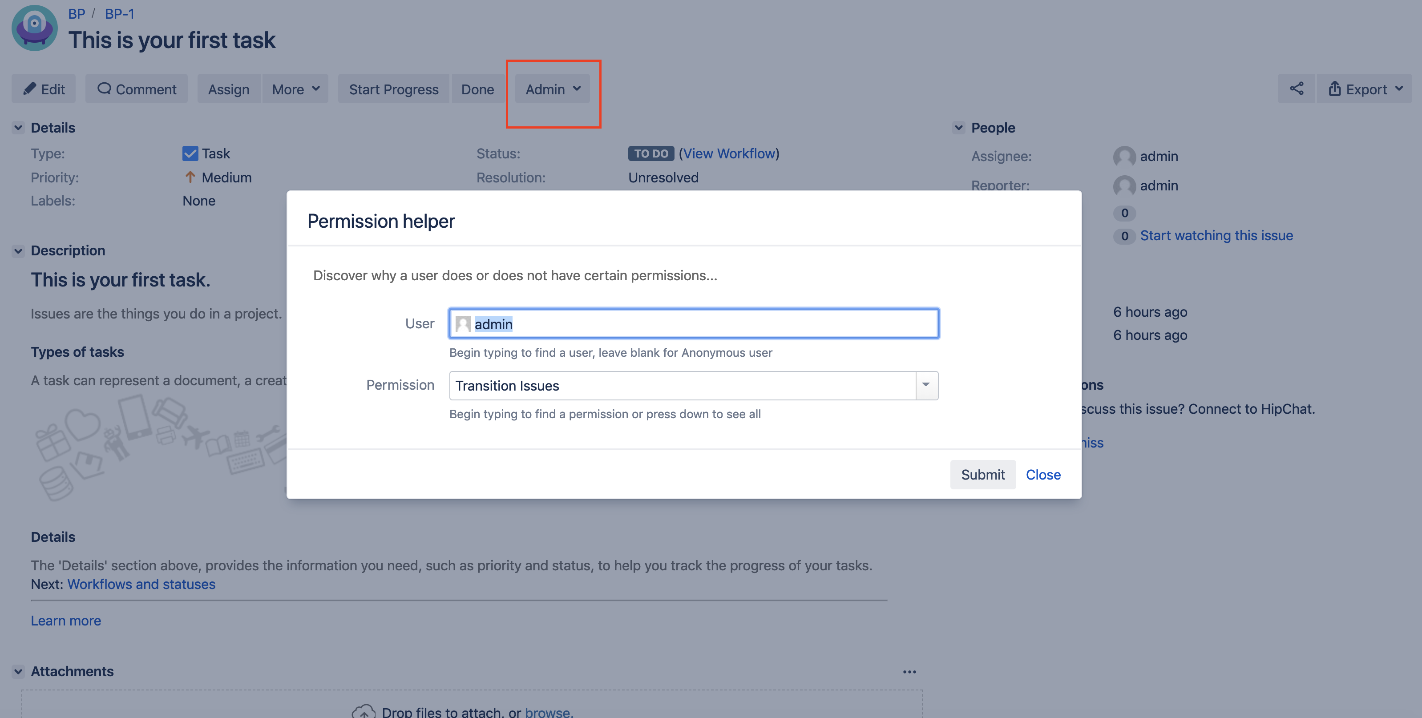Click the assignee avatar next to admin
1422x718 pixels.
point(1124,157)
